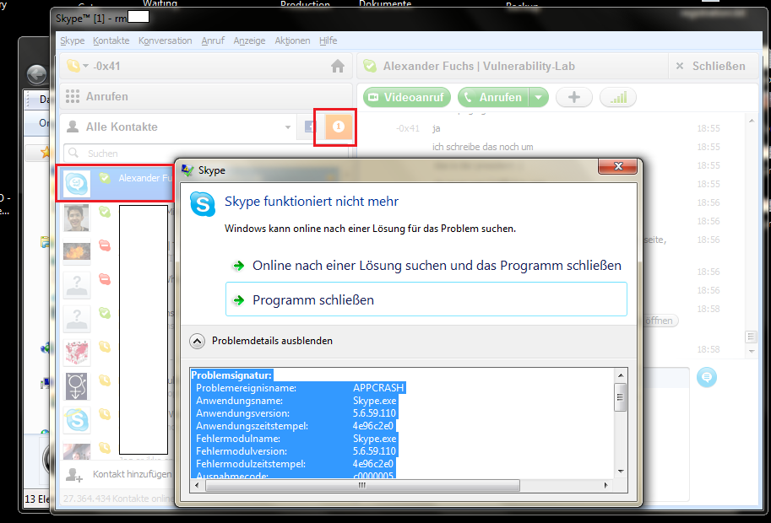
Task: Click the vertical scrollbar thumb in details
Action: [621, 397]
